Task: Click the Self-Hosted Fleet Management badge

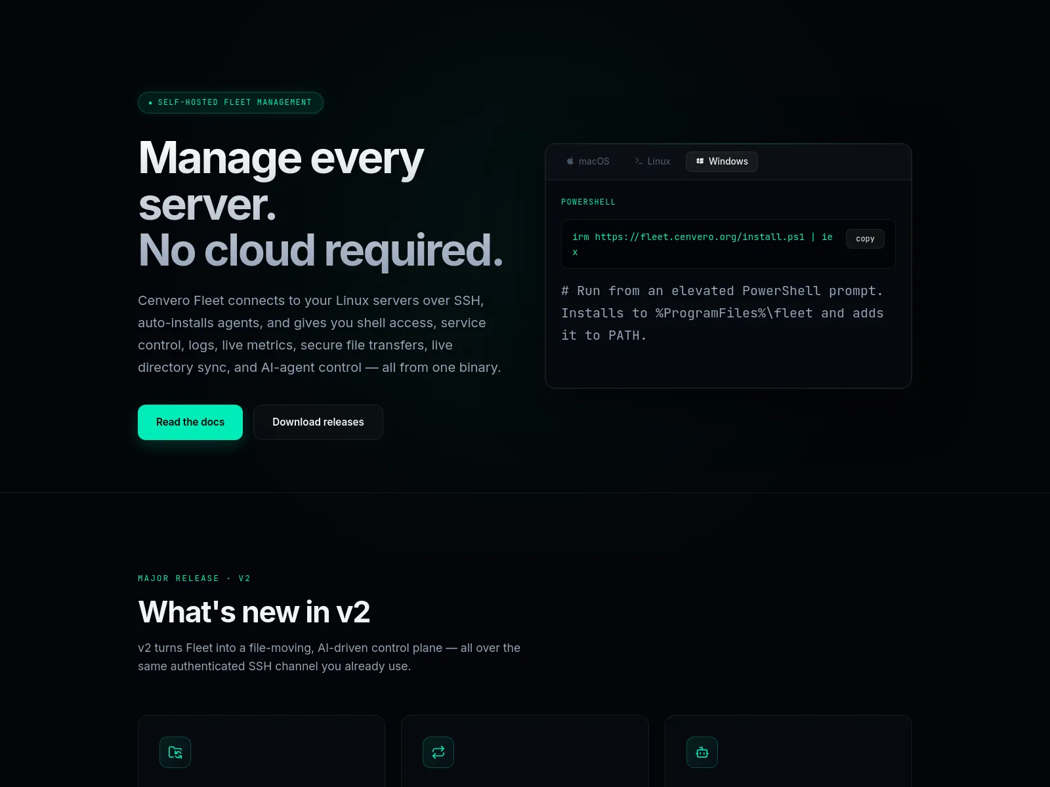Action: pos(230,102)
